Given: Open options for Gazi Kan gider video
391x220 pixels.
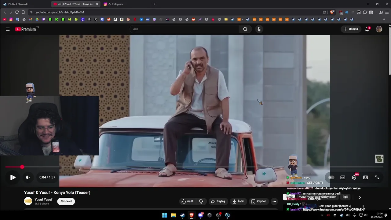Looking at the screenshot, I should (363, 207).
